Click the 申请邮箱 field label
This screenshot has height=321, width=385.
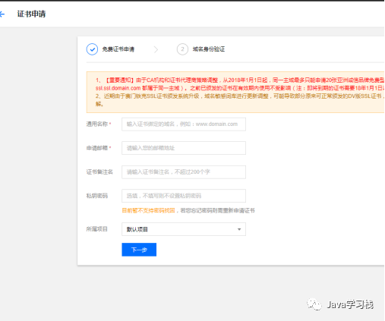click(97, 148)
